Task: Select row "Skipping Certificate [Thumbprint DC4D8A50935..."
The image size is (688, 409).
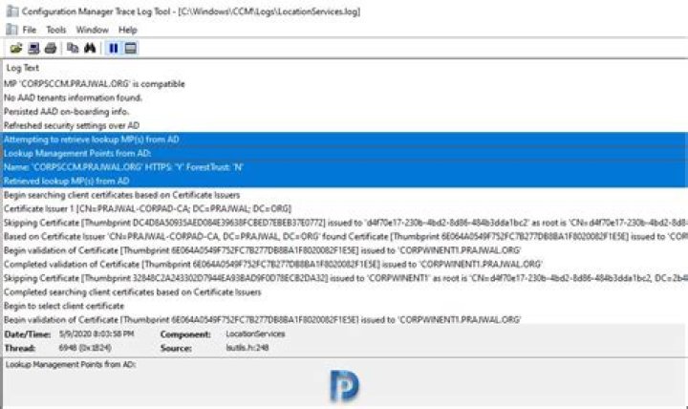Action: pos(344,223)
